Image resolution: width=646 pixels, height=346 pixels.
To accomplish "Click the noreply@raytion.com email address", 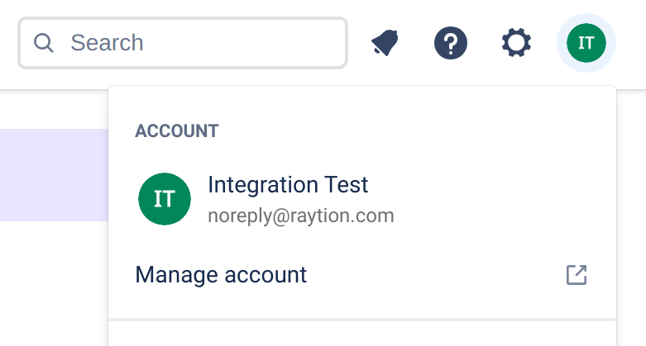I will point(301,216).
